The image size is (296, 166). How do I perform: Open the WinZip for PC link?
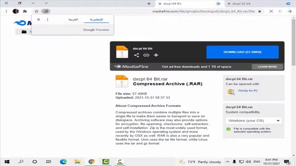click(x=248, y=90)
